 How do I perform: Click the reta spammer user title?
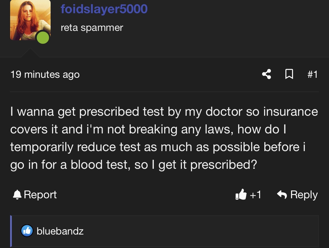point(92,28)
